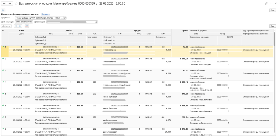This screenshot has width=277, height=138.
Task: Toggle the green checkmark on row 1
Action: coord(3,47)
